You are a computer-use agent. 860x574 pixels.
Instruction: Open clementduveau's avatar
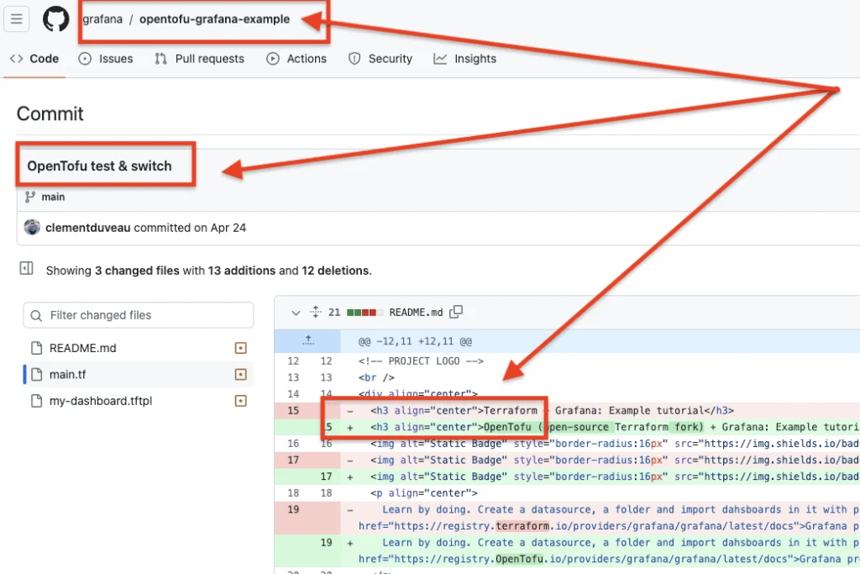(x=32, y=227)
